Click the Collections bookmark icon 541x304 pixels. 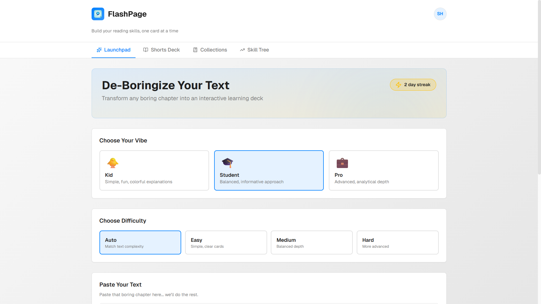pyautogui.click(x=195, y=50)
